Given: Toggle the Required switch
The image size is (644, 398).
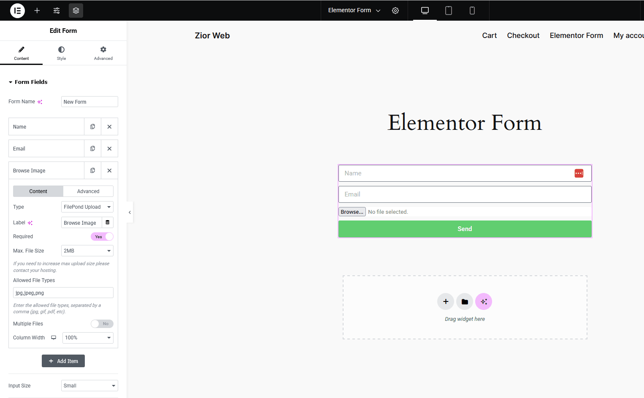Looking at the screenshot, I should [102, 237].
